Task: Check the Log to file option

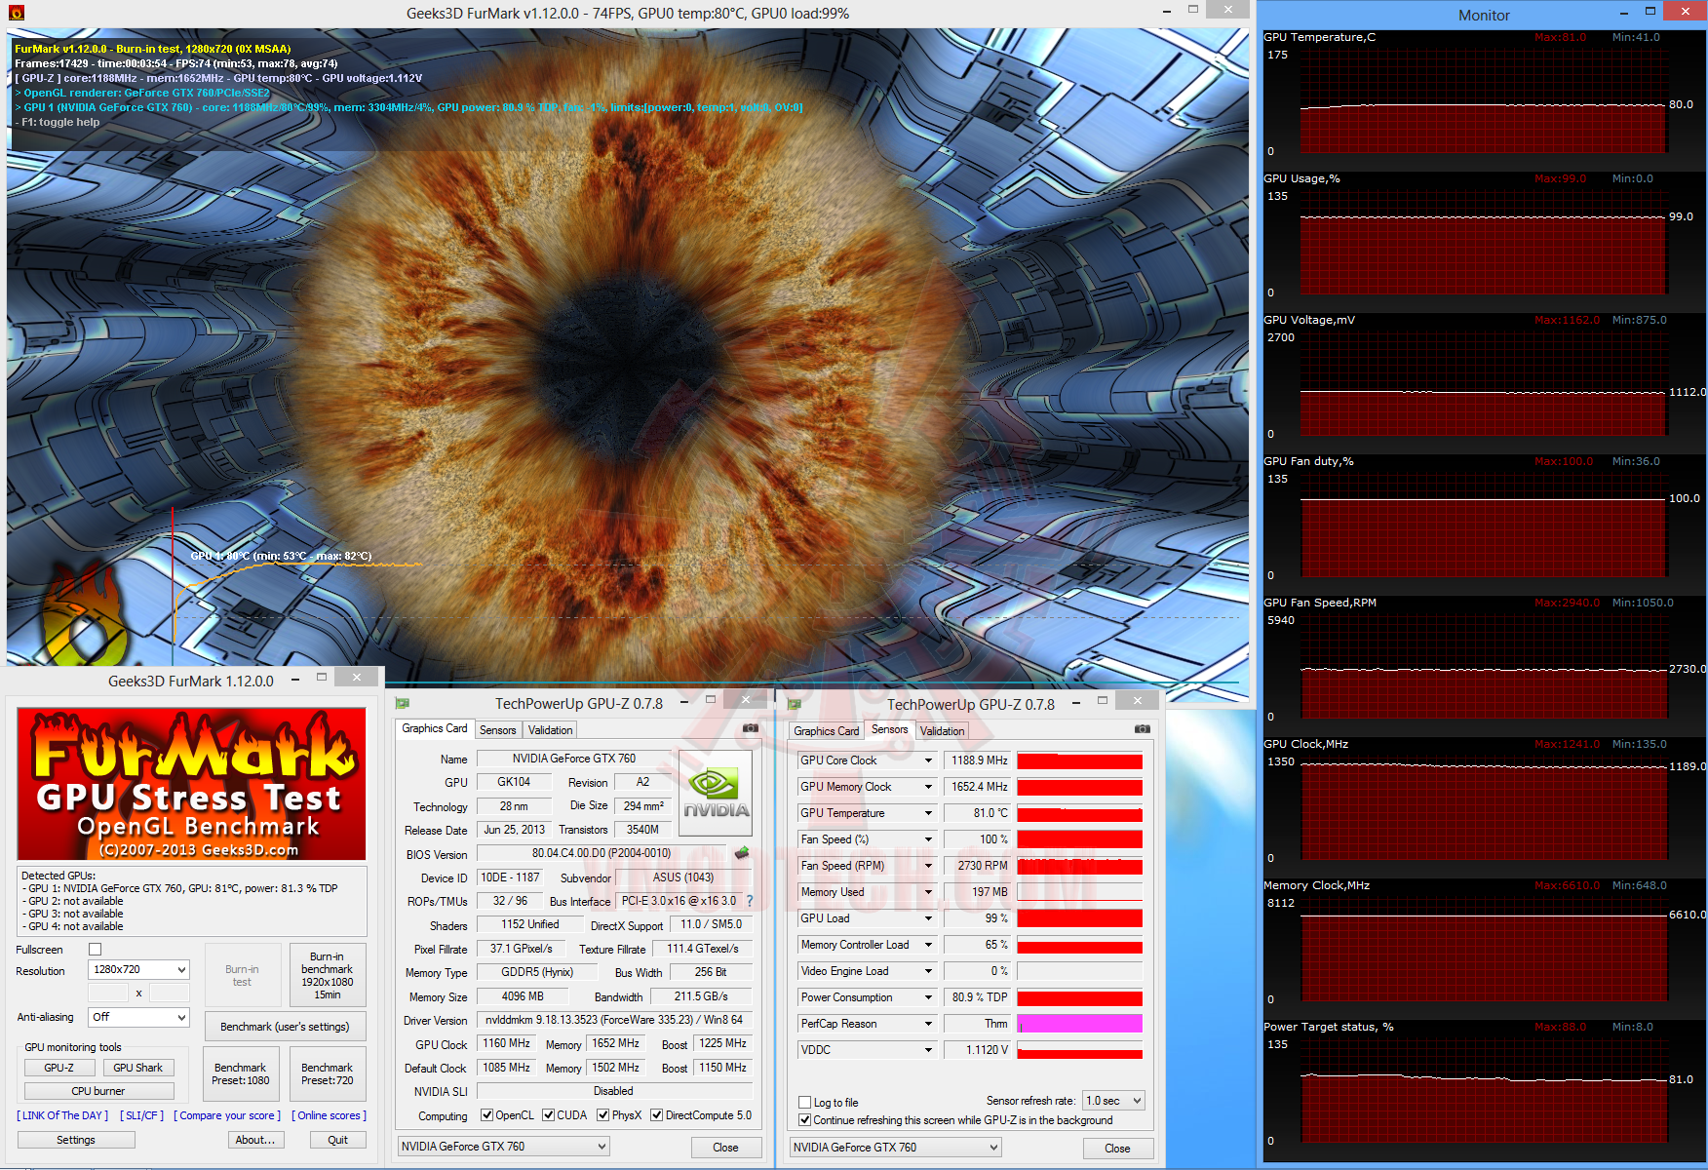Action: tap(805, 1103)
